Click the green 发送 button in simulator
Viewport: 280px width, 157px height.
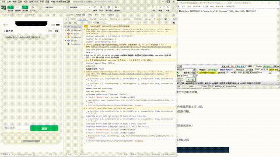click(x=44, y=128)
